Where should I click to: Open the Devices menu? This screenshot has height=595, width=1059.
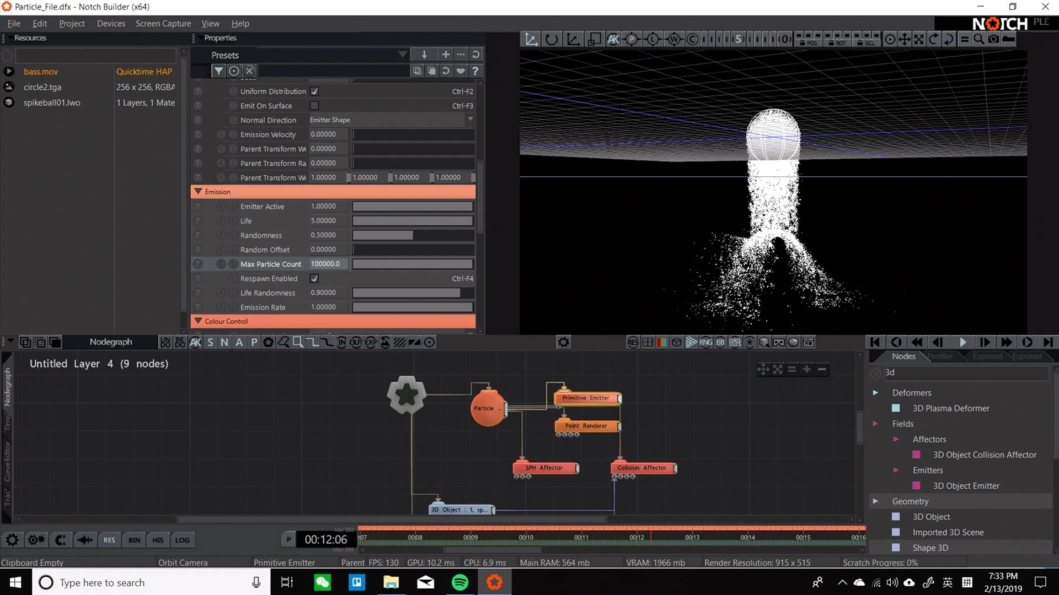point(111,24)
